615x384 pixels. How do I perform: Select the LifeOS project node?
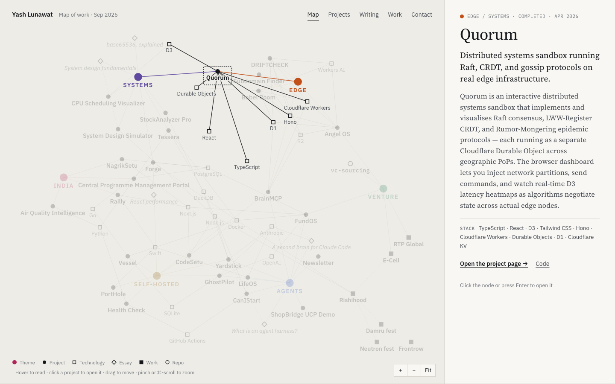(248, 277)
